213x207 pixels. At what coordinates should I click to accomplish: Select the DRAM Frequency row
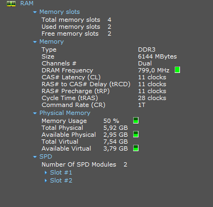(111, 70)
